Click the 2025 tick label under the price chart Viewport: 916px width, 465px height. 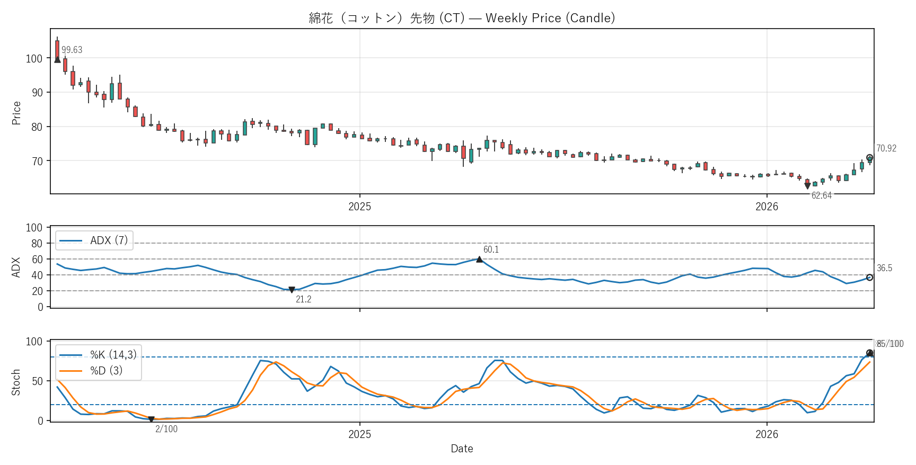[x=359, y=207]
